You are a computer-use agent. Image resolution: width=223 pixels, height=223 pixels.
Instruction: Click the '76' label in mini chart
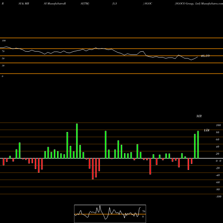coord(144,211)
